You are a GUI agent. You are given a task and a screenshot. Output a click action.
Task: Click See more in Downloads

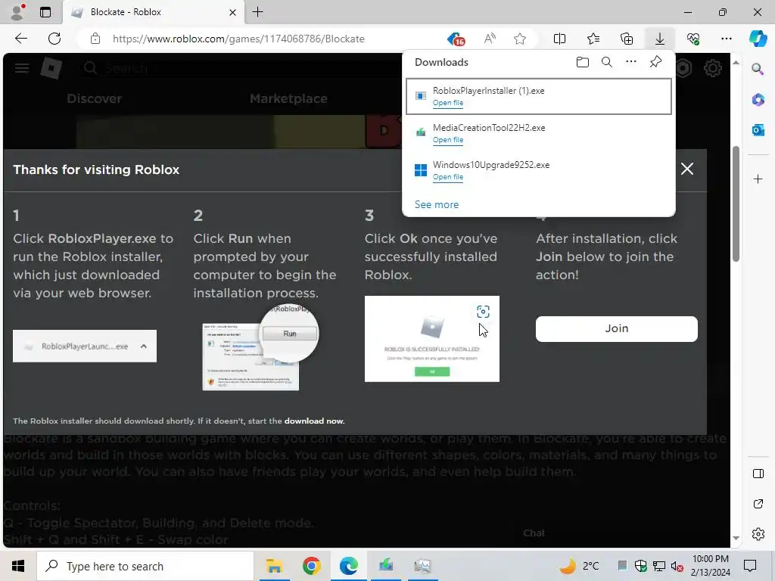click(437, 204)
